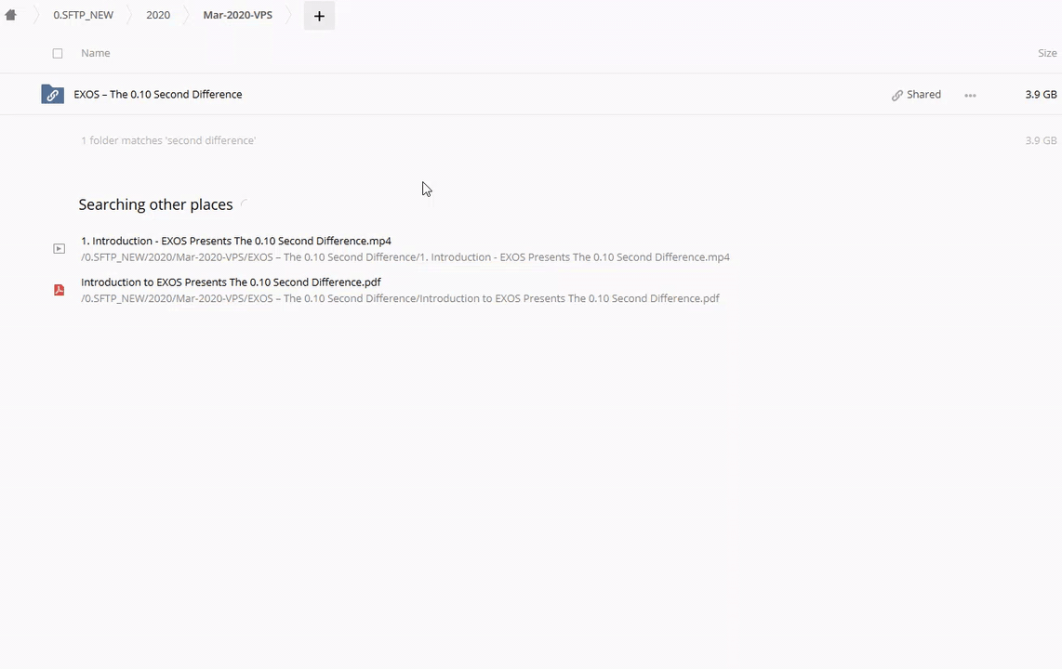Click the PDF file's full path text
The width and height of the screenshot is (1062, 669).
pos(400,298)
